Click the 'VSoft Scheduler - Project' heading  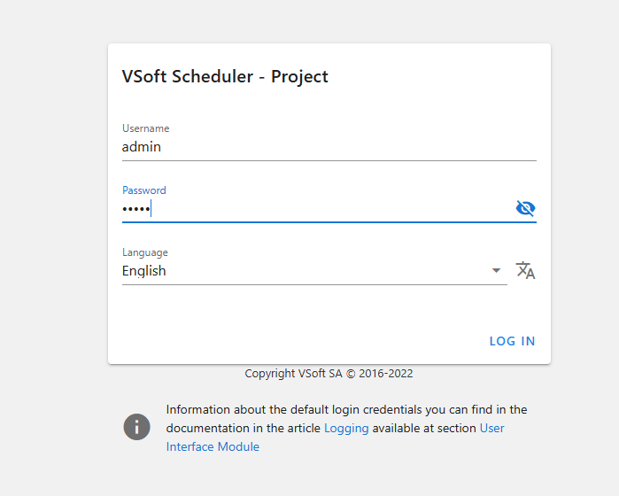[225, 76]
